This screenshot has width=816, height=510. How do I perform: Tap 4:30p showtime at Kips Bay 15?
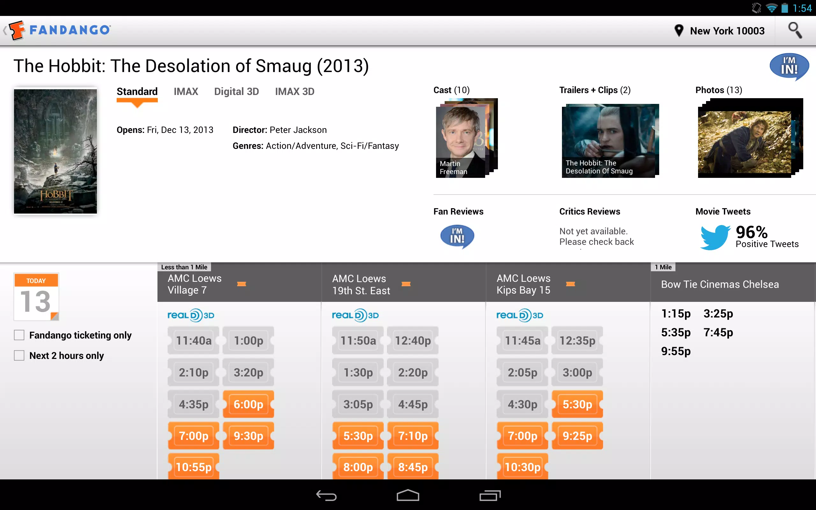point(522,404)
